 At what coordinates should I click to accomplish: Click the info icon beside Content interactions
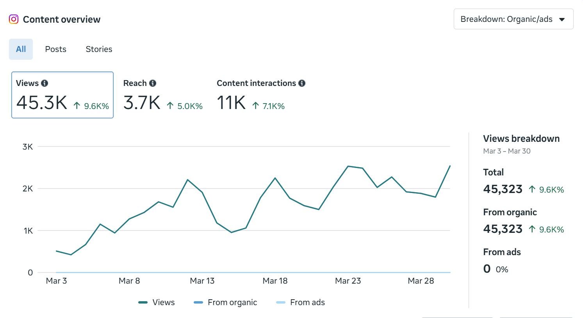tap(302, 83)
